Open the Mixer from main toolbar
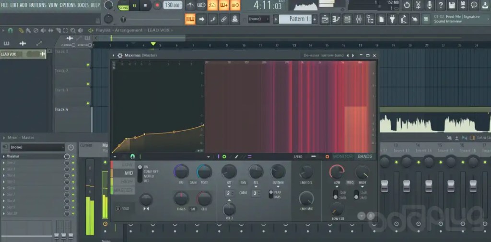The width and height of the screenshot is (491, 242). pyautogui.click(x=359, y=19)
